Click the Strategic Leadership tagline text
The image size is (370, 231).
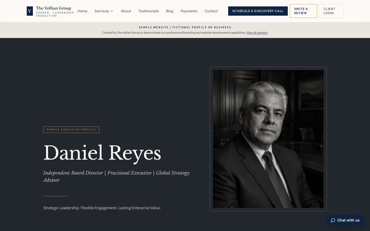102,208
